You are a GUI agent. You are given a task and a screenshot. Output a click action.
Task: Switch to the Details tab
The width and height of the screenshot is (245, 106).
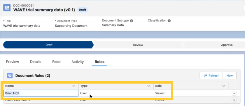[36, 62]
